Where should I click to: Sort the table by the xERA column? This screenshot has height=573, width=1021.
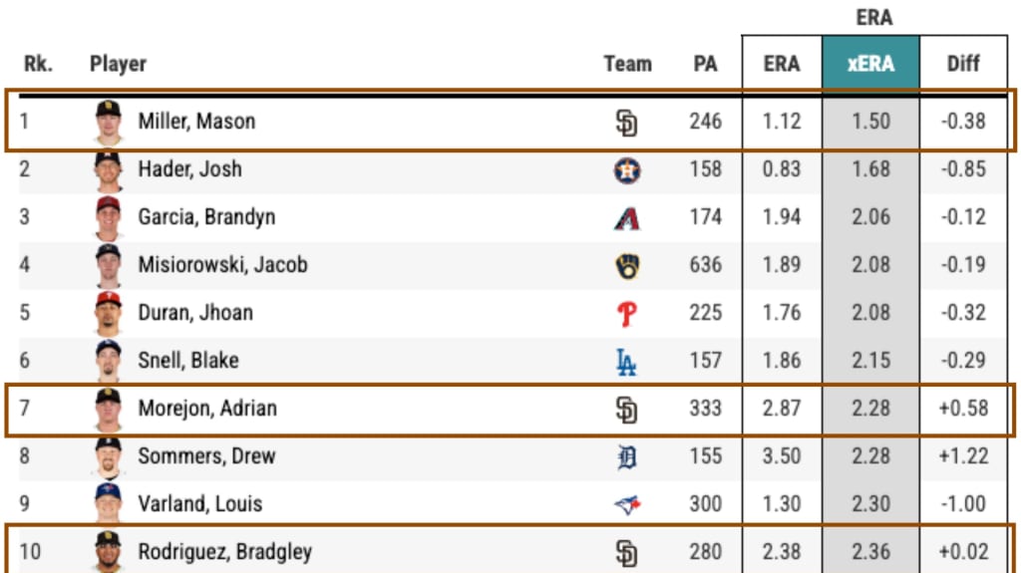pyautogui.click(x=870, y=63)
